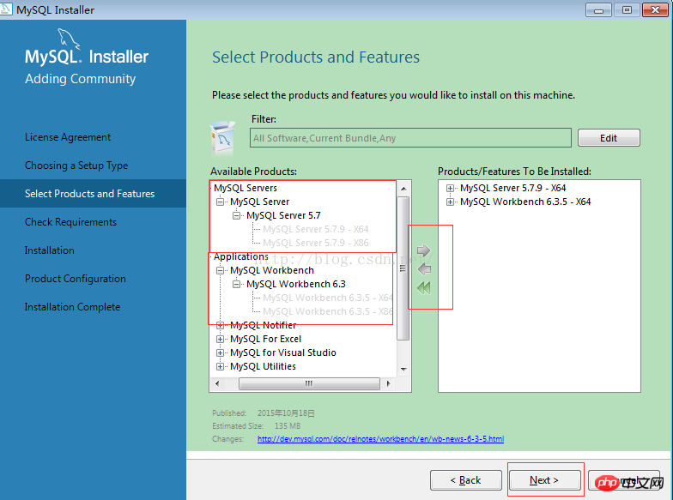Viewport: 673px width, 500px height.
Task: Click the vertical scrollbar thumb in Available Products
Action: (x=403, y=268)
